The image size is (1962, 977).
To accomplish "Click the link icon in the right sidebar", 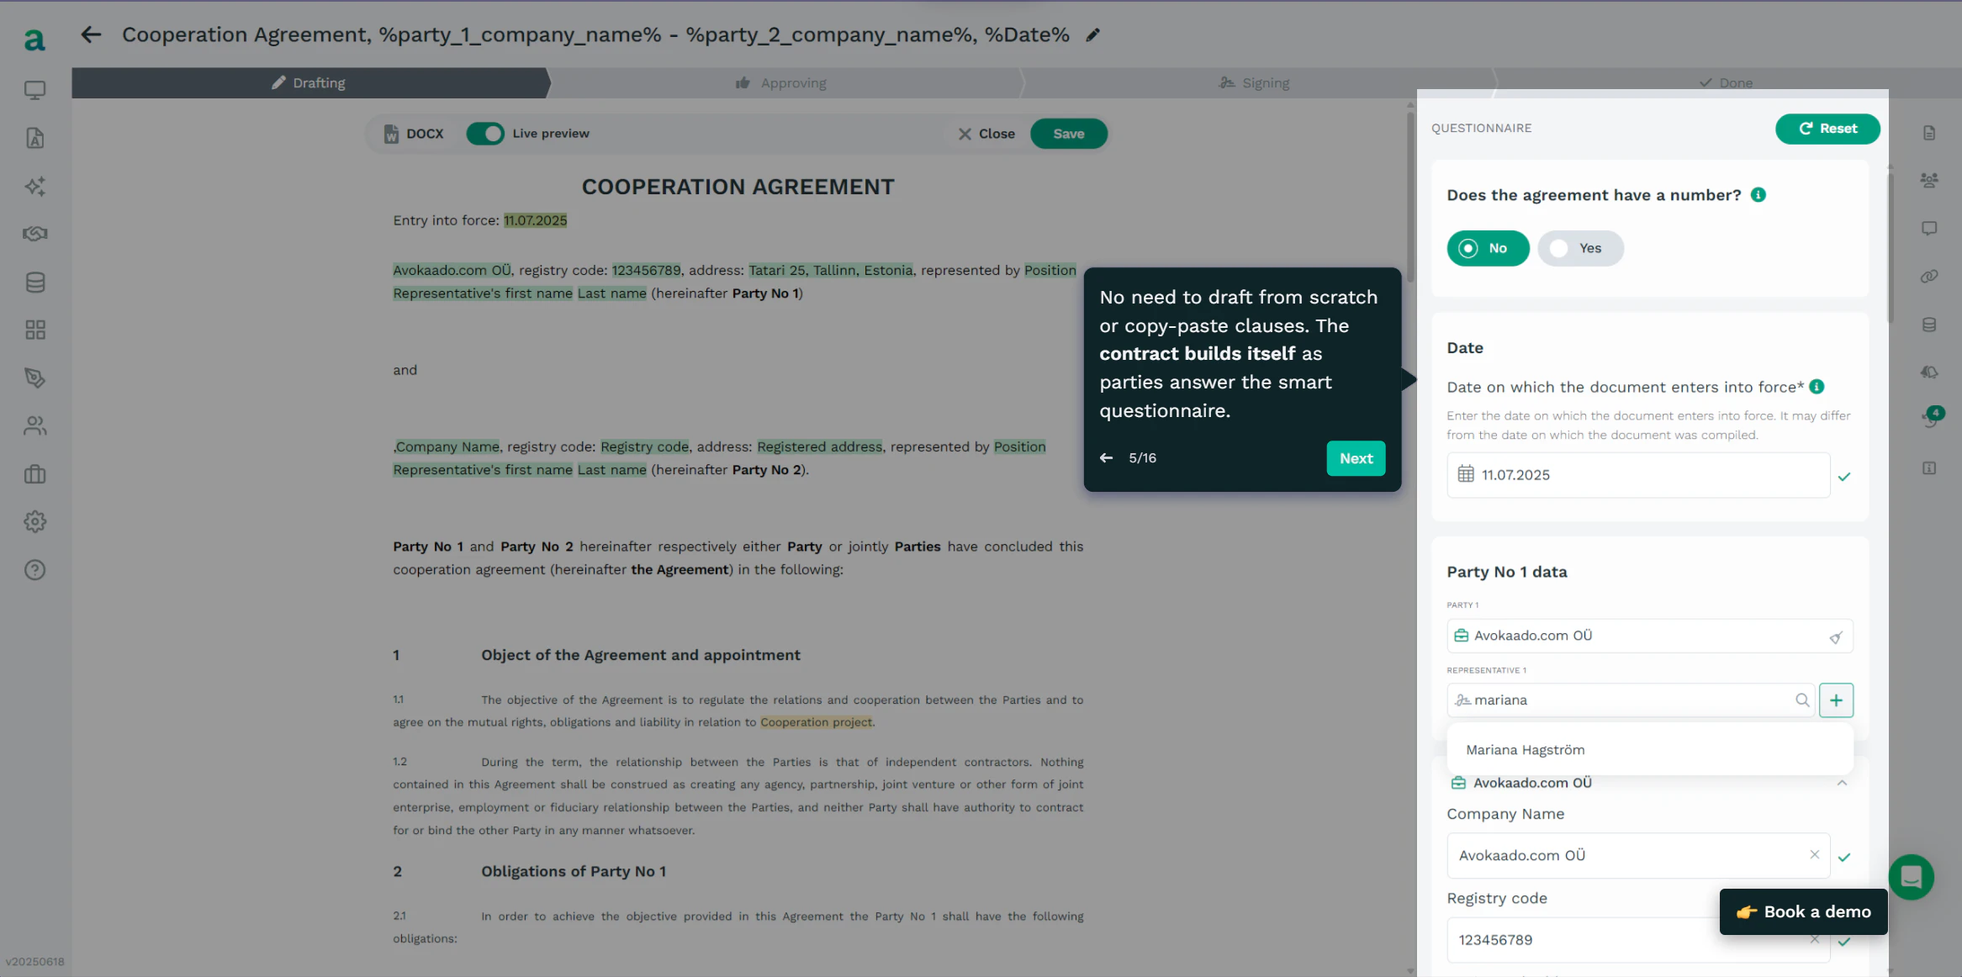I will (1929, 277).
